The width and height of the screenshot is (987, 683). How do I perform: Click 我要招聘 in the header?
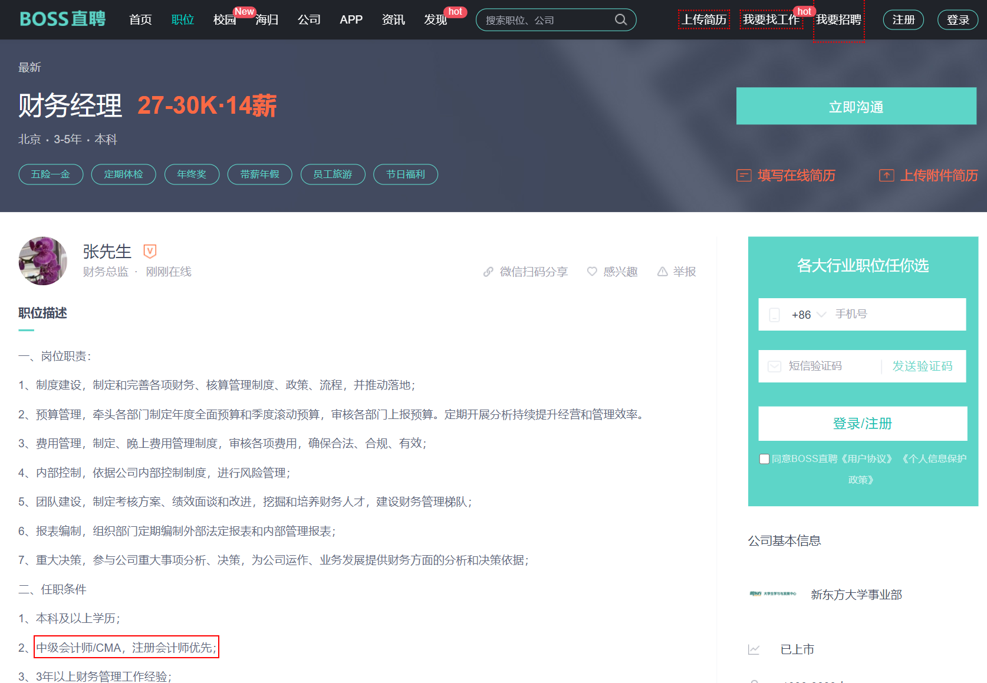(x=838, y=19)
